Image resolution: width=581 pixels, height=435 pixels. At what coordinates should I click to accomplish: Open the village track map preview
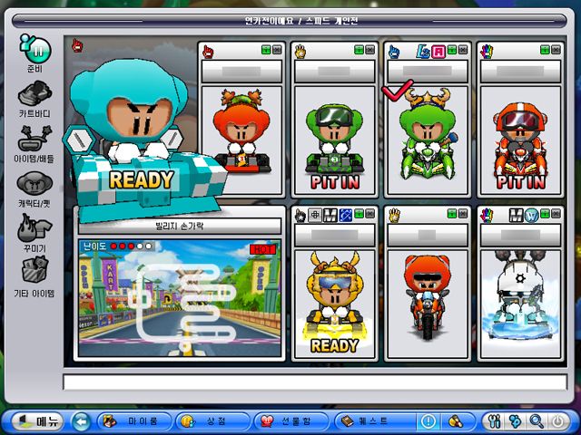tap(180, 298)
